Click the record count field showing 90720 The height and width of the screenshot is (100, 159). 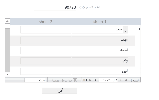(x=55, y=7)
